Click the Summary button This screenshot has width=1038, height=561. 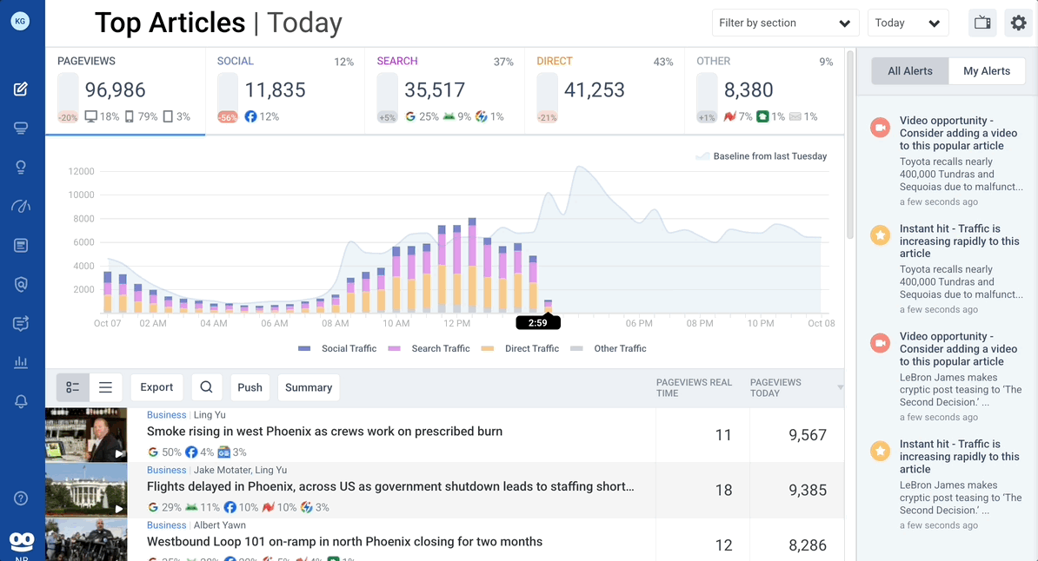click(309, 387)
